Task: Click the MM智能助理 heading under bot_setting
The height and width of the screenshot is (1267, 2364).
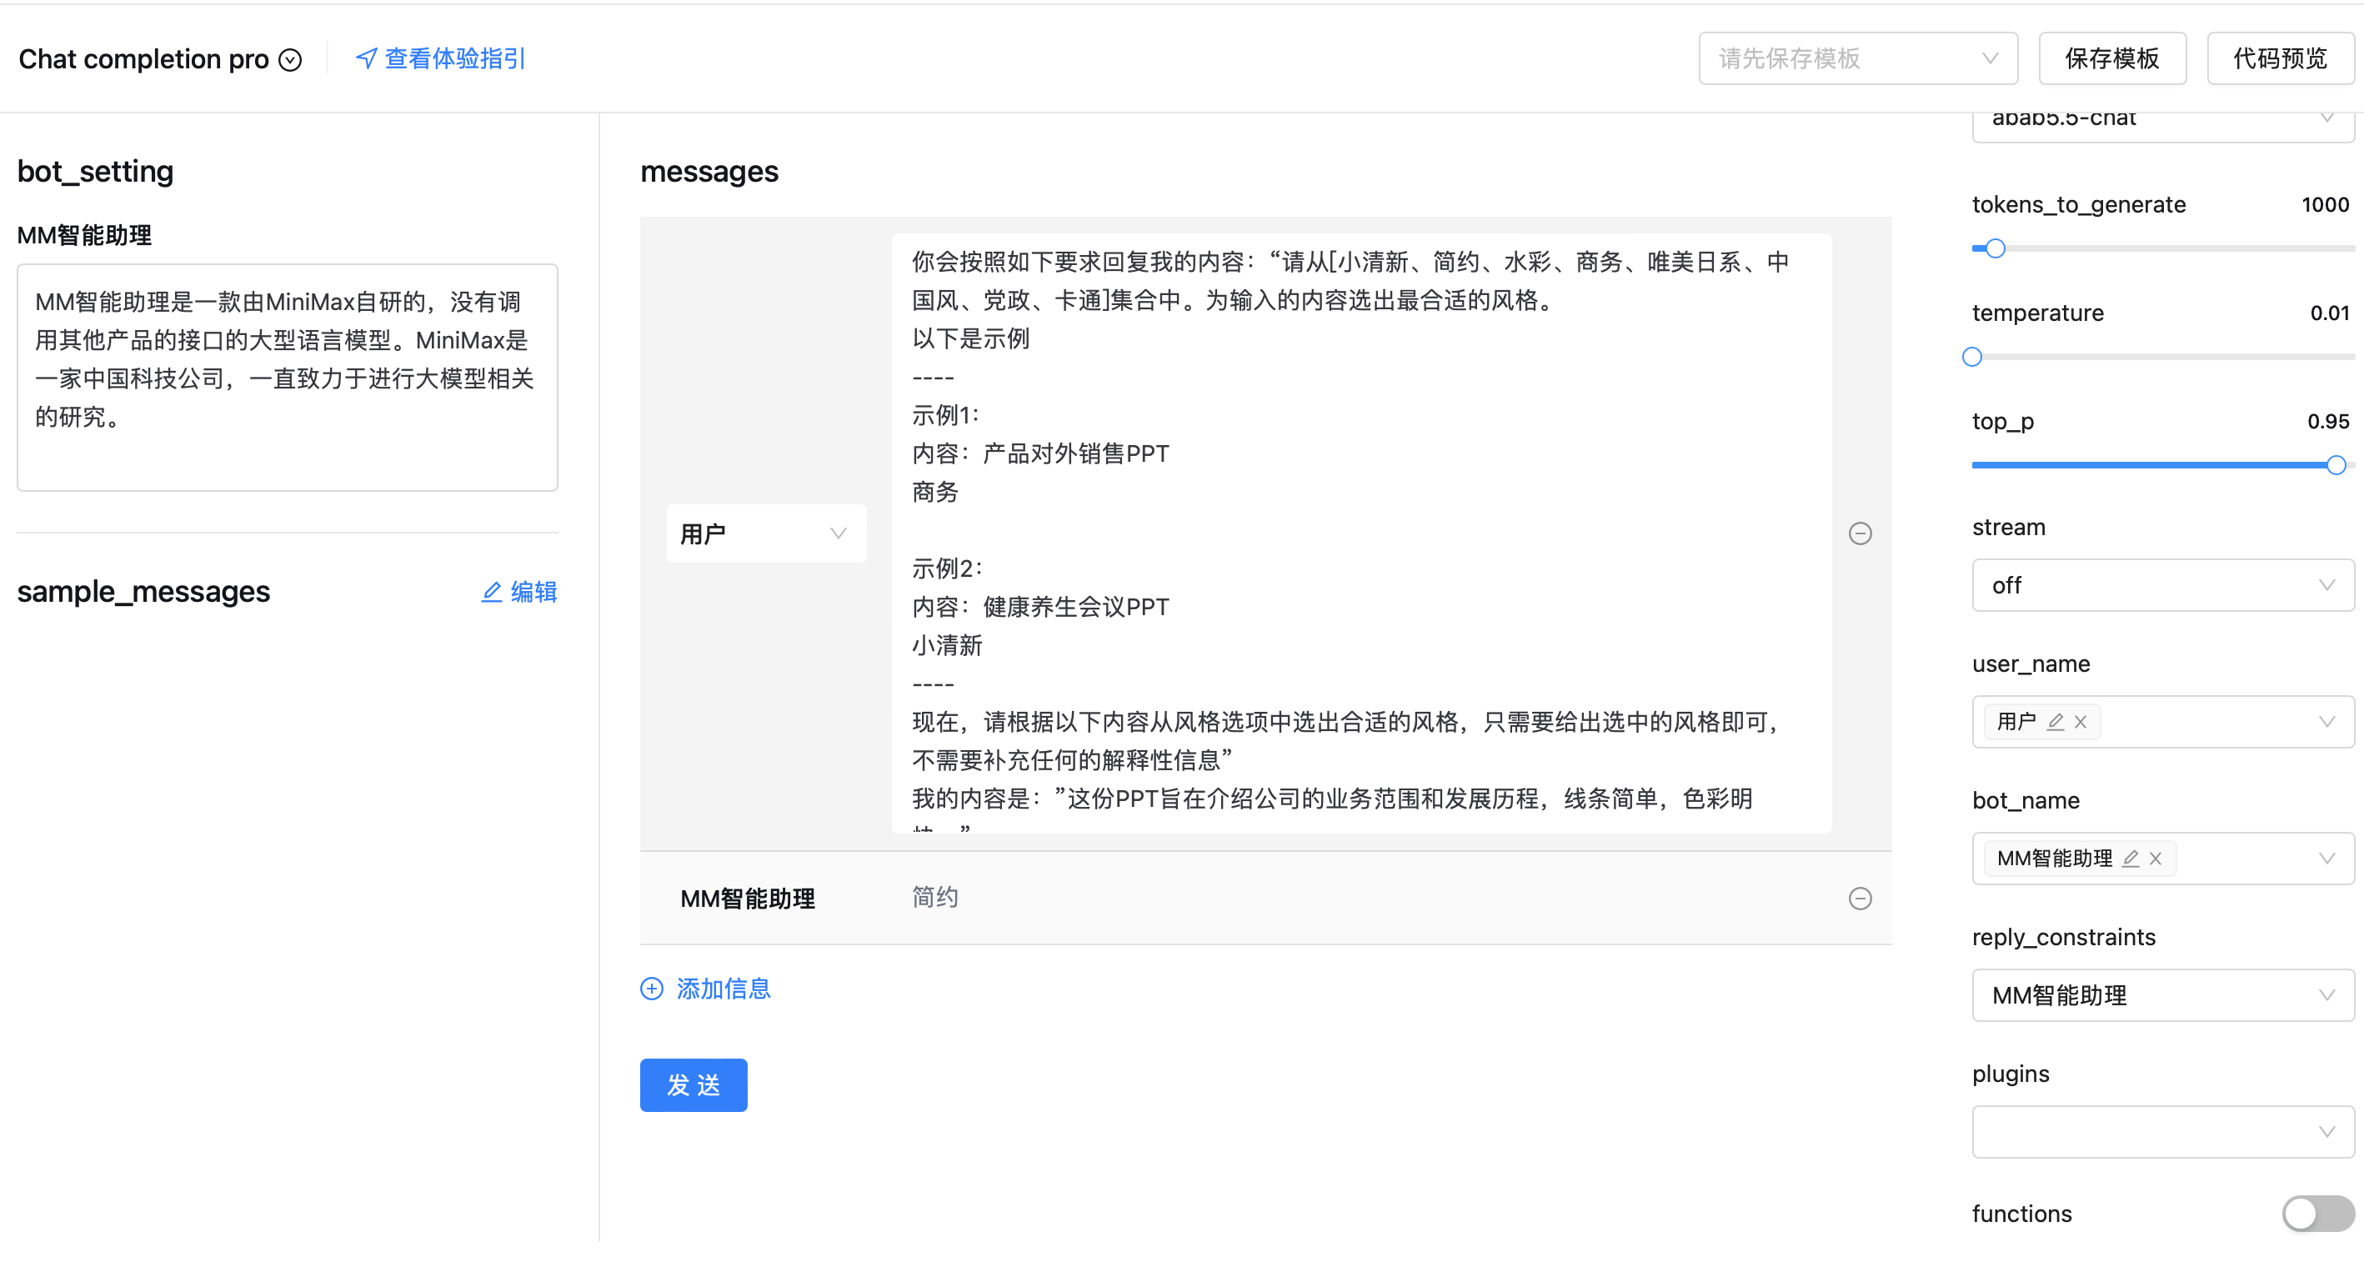Action: coord(84,236)
